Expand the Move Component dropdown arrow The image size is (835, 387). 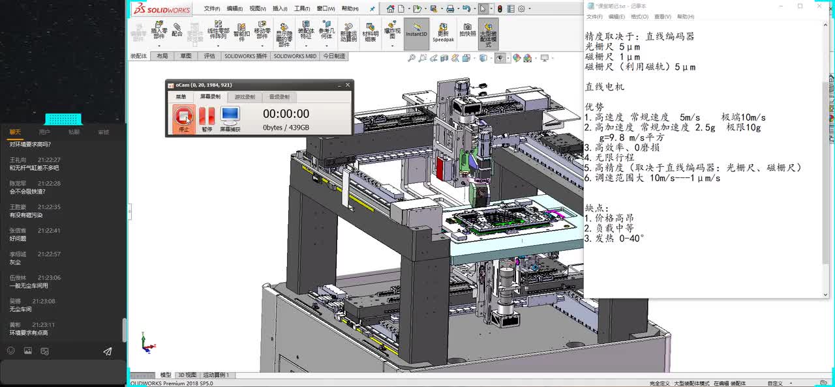click(x=262, y=47)
